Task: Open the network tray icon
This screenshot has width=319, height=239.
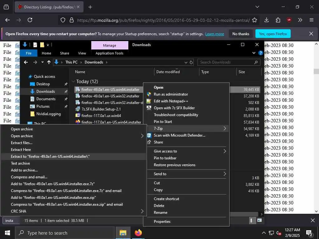Action: [x=271, y=233]
